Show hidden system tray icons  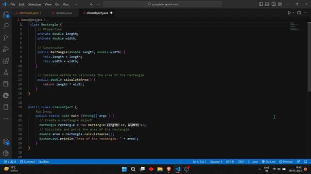click(x=259, y=169)
